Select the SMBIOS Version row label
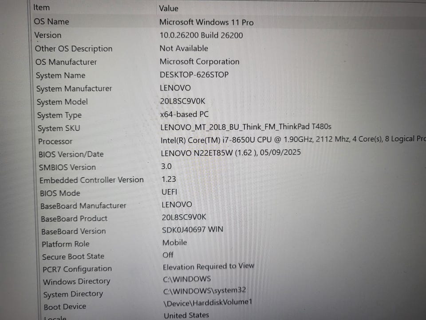The width and height of the screenshot is (426, 320). tap(67, 168)
